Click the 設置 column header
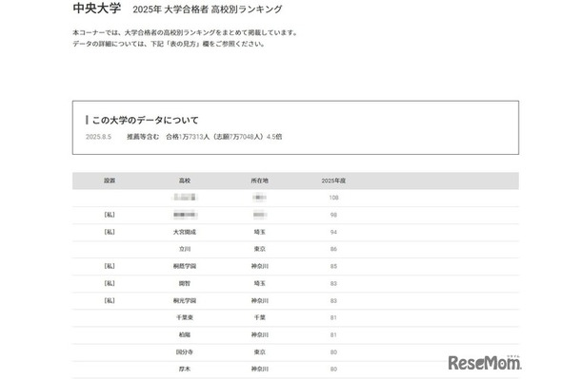 point(110,180)
